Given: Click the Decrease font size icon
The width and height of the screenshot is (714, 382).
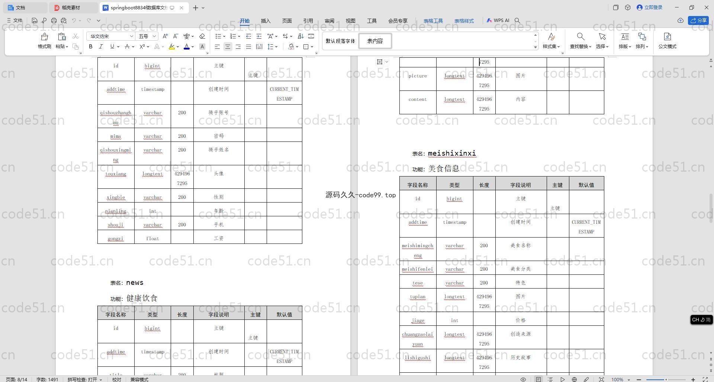Looking at the screenshot, I should point(176,36).
